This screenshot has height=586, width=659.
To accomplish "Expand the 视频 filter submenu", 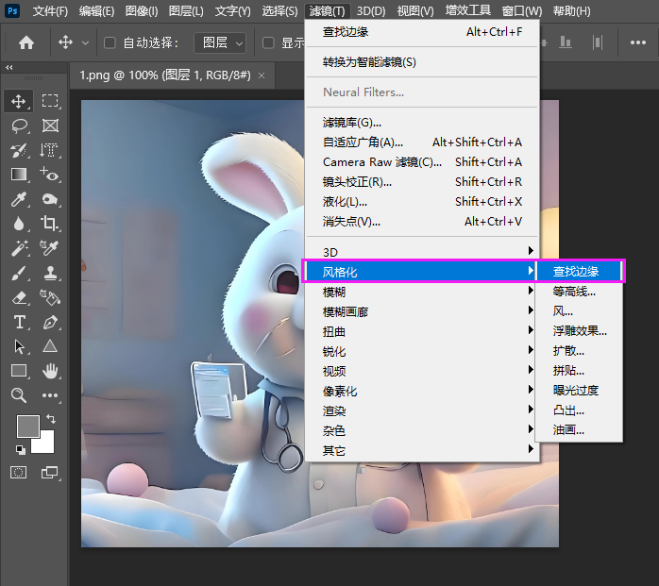I will pos(421,371).
